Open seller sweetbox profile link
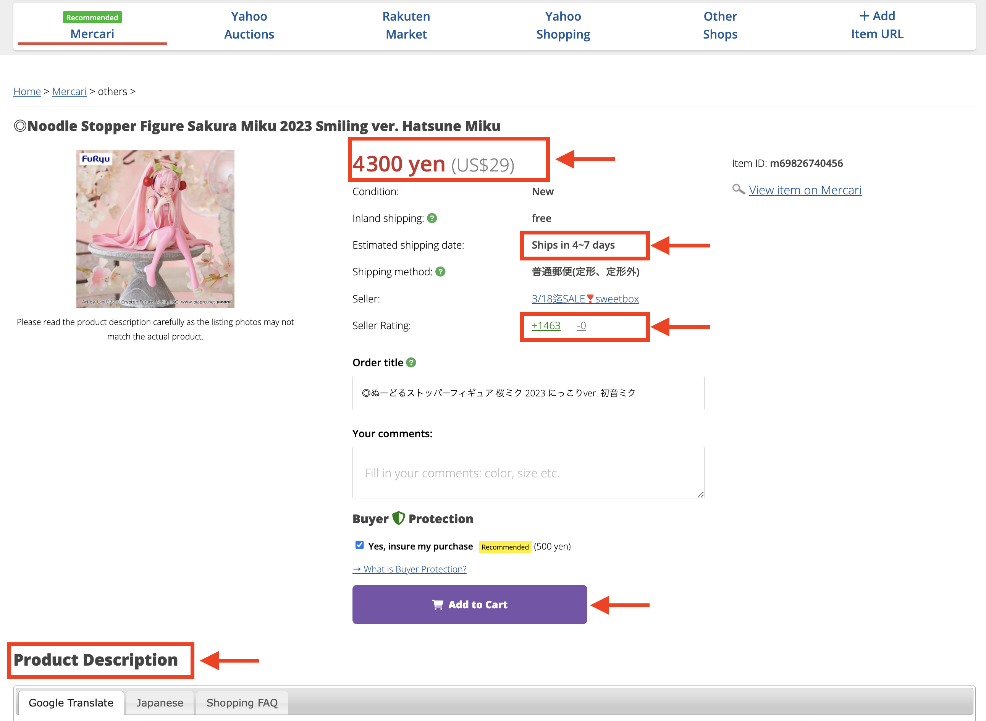This screenshot has height=721, width=986. click(585, 299)
